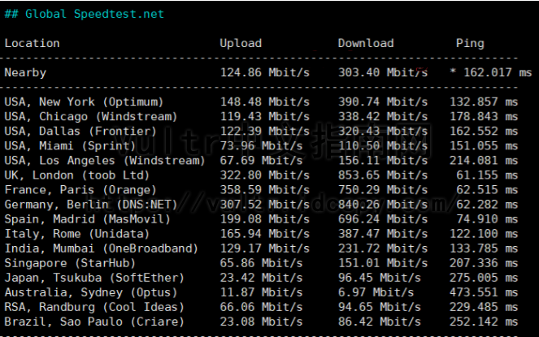Select 'RSA, Randburg (Cool Ideas)' location
The width and height of the screenshot is (539, 337).
[94, 308]
